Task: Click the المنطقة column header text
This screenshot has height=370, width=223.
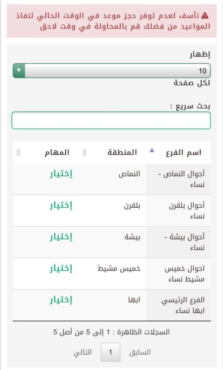Action: click(x=122, y=153)
